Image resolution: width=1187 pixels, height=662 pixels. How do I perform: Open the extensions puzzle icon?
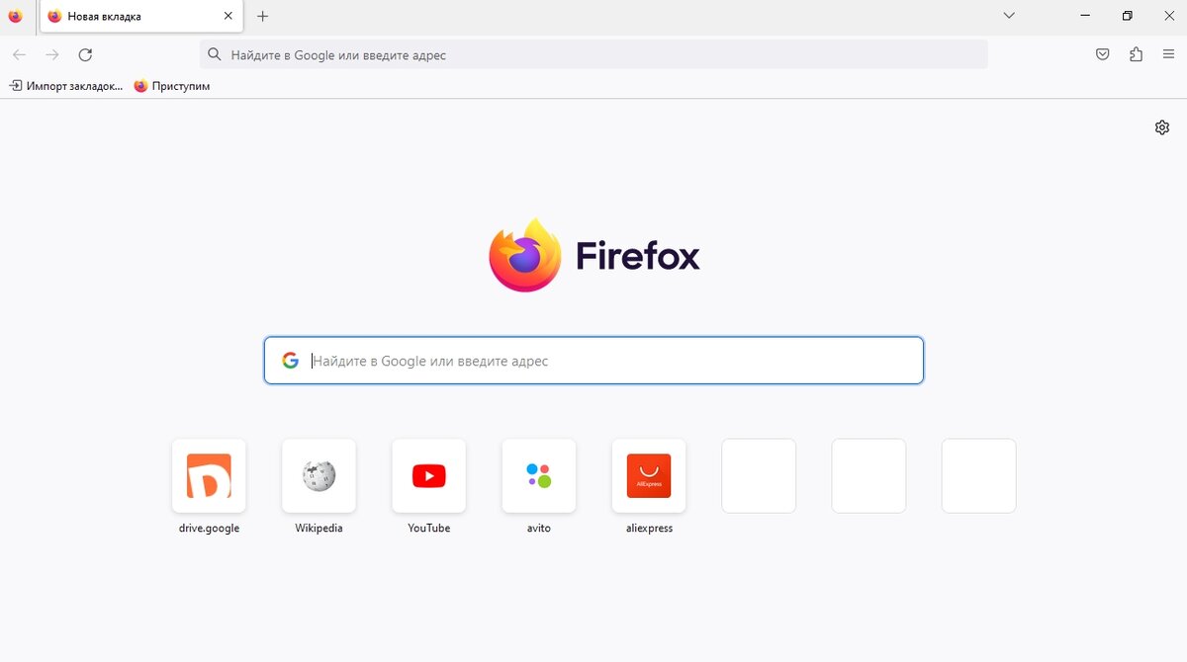click(x=1136, y=54)
